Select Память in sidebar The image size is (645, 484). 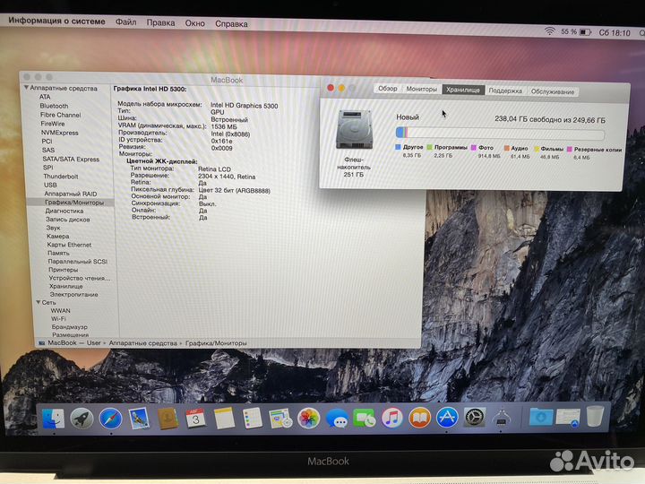58,253
